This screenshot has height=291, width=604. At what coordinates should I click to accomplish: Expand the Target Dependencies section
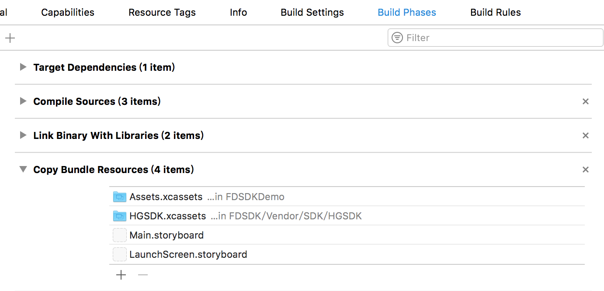[x=23, y=67]
